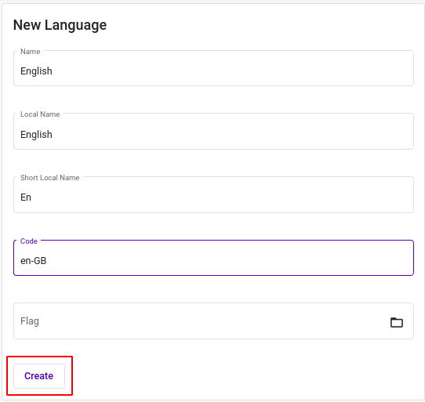Click the 'Flag' placeholder text

(x=30, y=321)
